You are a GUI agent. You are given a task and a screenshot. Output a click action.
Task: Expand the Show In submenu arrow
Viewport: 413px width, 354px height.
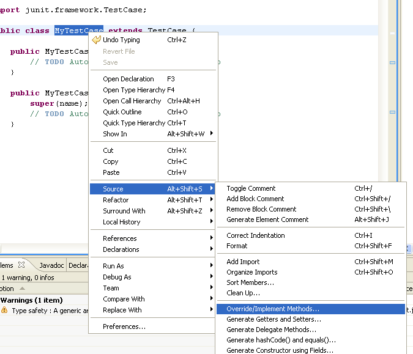[x=212, y=133]
